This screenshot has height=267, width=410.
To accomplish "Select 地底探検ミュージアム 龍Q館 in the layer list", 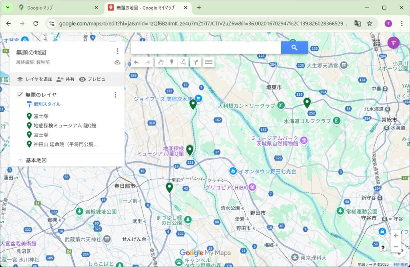I will [x=65, y=126].
